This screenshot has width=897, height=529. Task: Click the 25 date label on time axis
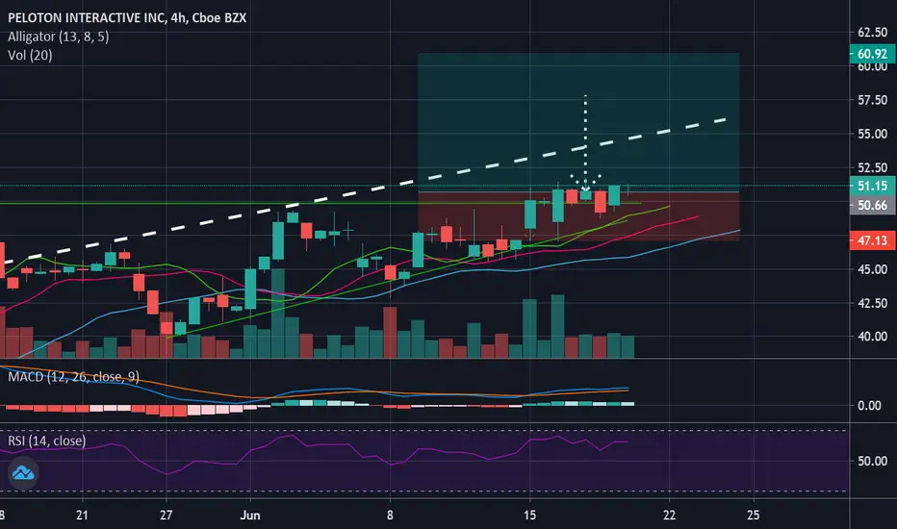point(754,516)
